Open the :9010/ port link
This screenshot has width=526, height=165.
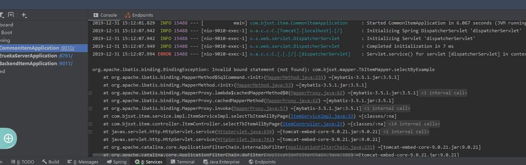pos(67,48)
